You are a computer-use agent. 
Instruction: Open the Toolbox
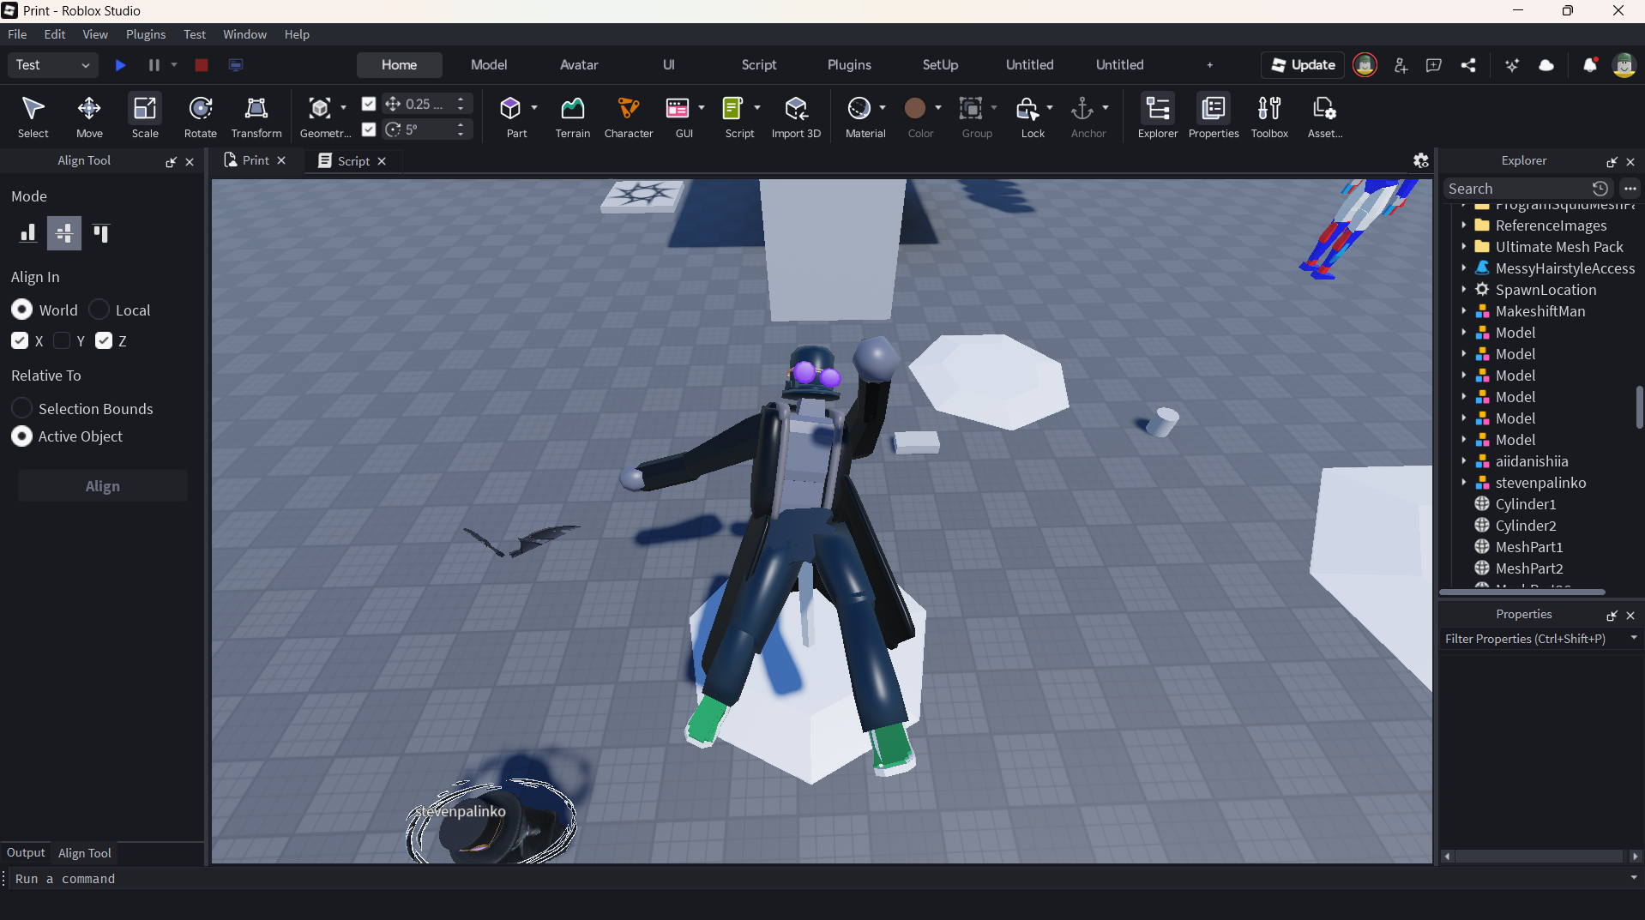[x=1269, y=116]
